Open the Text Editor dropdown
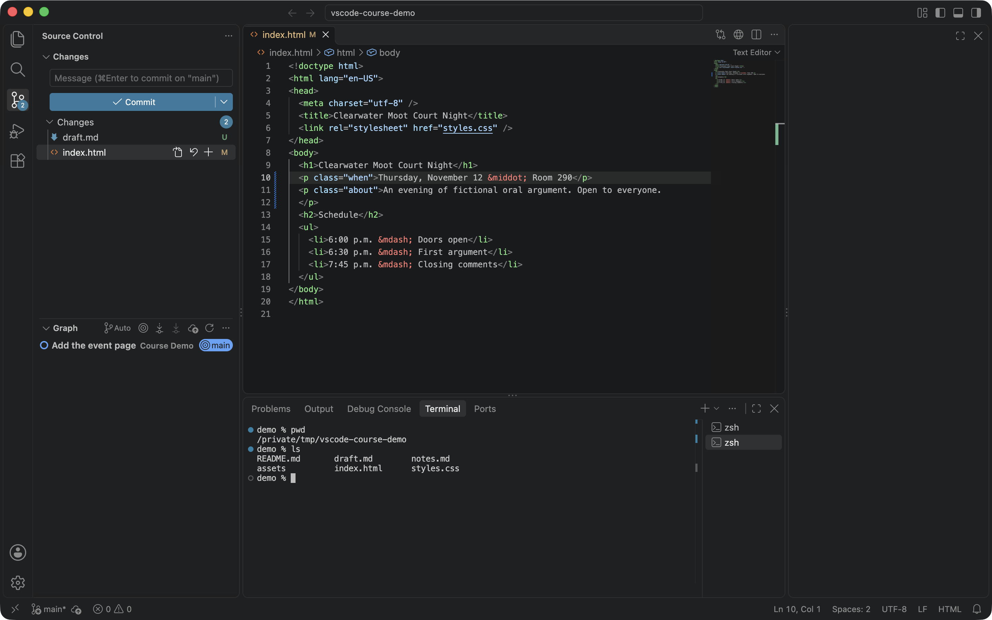 (x=756, y=52)
